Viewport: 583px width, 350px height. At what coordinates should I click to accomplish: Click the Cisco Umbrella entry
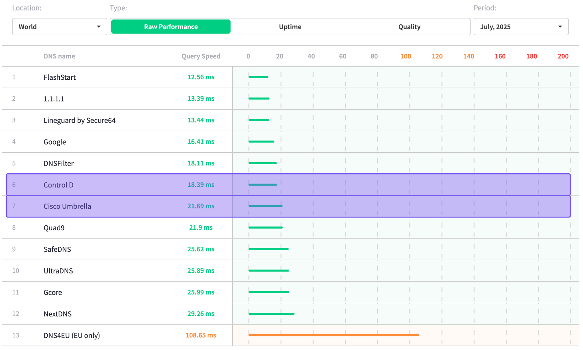coord(67,206)
